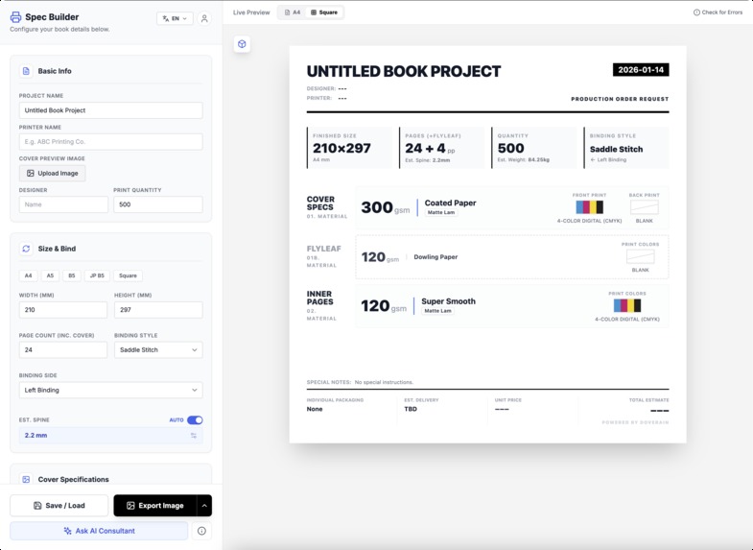Open the user account profile icon
753x550 pixels.
coord(204,18)
